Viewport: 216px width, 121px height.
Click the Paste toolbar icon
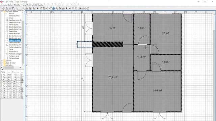click(x=30, y=8)
